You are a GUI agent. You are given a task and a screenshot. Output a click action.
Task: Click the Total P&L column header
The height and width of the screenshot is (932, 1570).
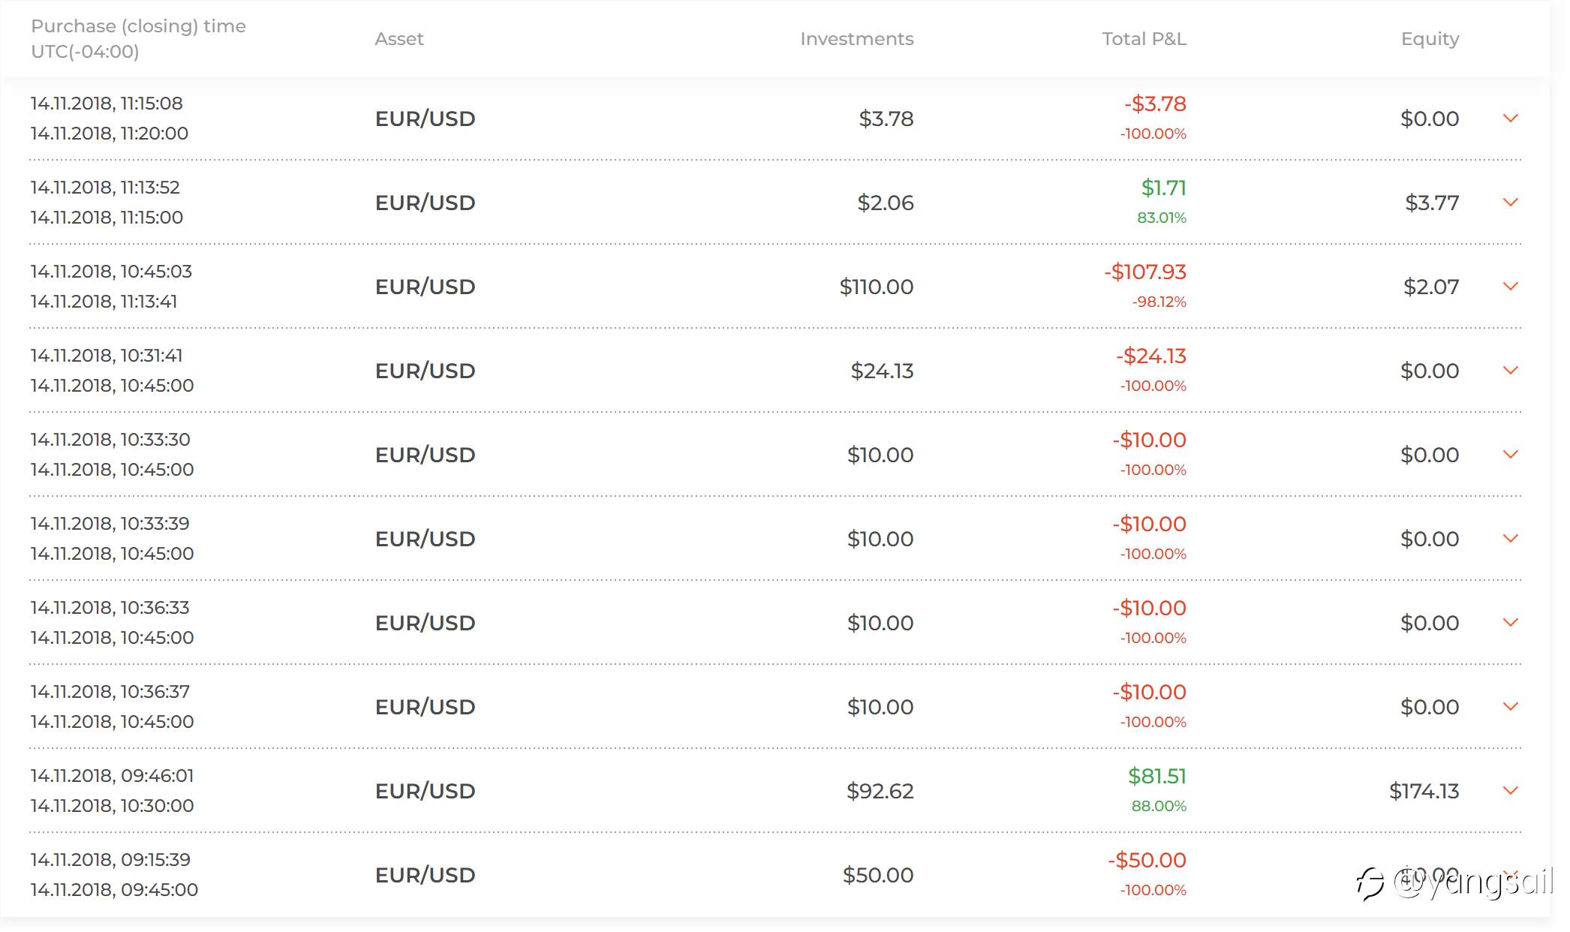tap(1144, 39)
